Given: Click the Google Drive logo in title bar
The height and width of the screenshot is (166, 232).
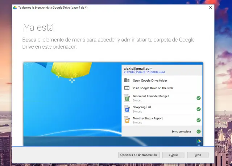Looking at the screenshot, I should click(x=14, y=7).
